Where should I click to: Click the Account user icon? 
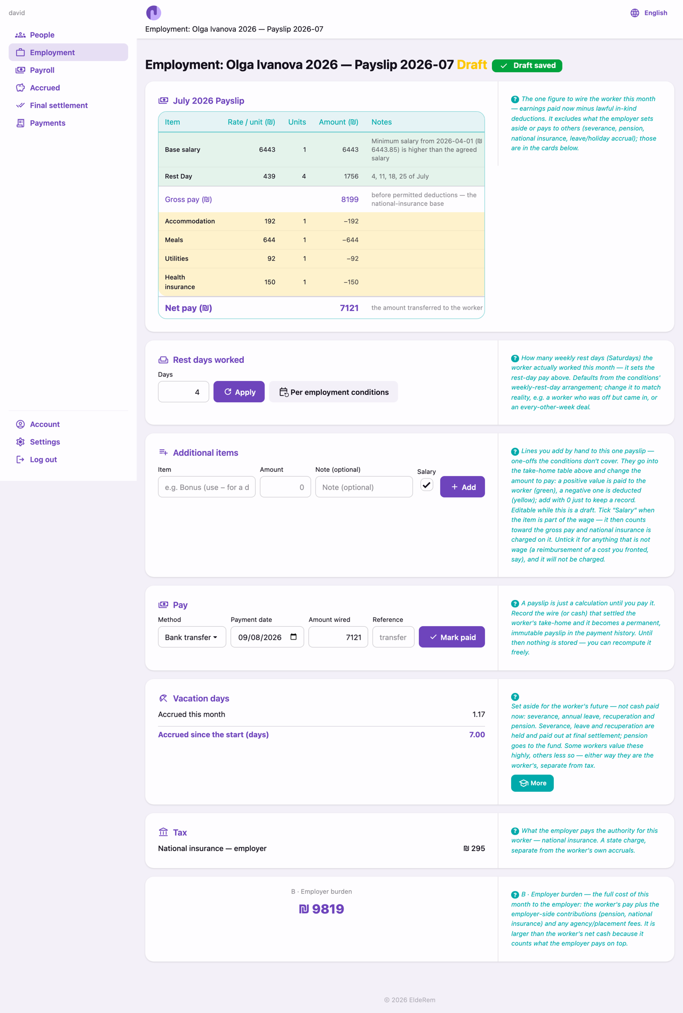[x=20, y=424]
